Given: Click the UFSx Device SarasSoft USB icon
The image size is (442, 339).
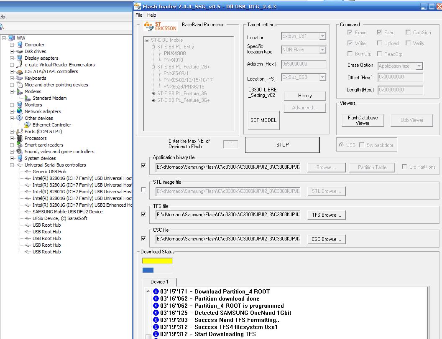Looking at the screenshot, I should click(28, 218).
